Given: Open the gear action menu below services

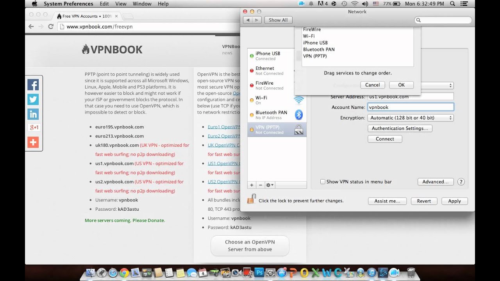Looking at the screenshot, I should [270, 185].
